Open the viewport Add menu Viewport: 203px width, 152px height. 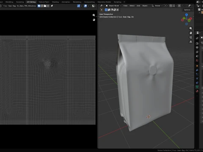click(138, 6)
